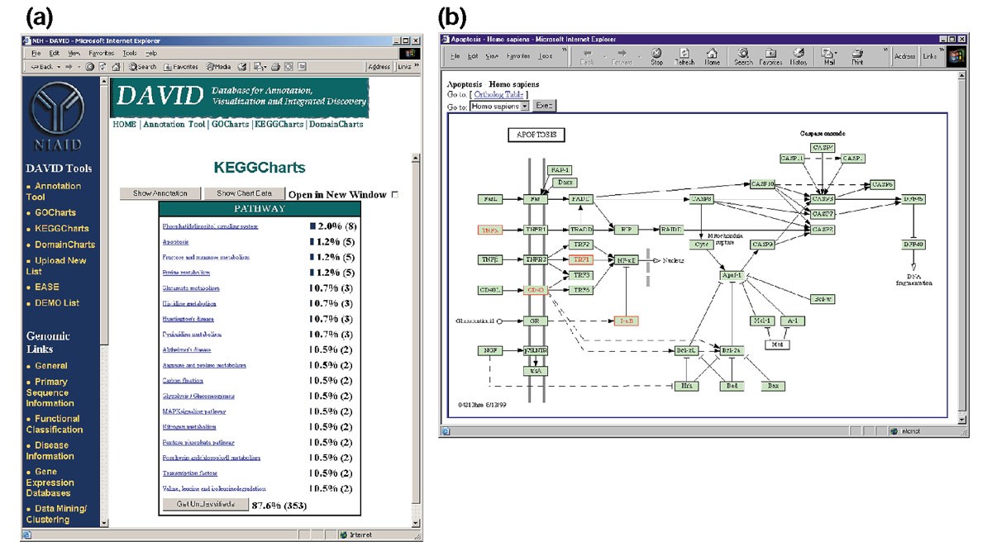Open the Tools menu in DAVID browser
The height and width of the screenshot is (556, 992).
pos(129,53)
